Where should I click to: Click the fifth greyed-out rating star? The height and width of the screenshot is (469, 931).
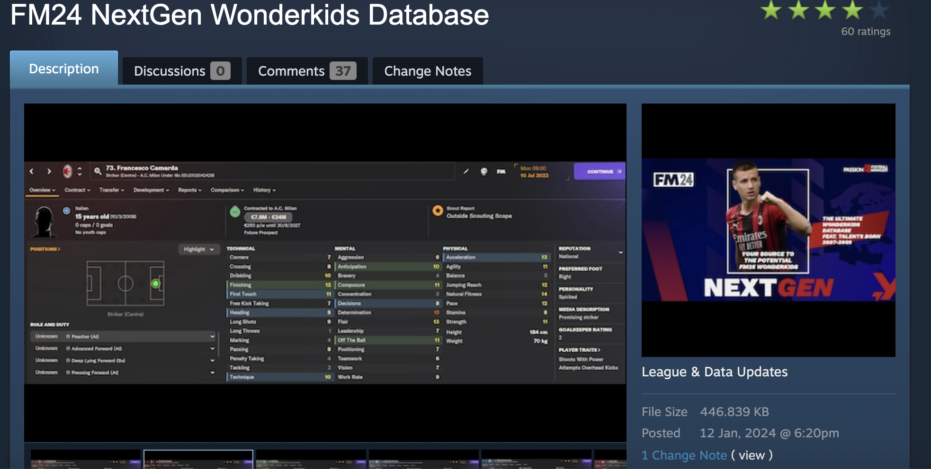tap(879, 9)
